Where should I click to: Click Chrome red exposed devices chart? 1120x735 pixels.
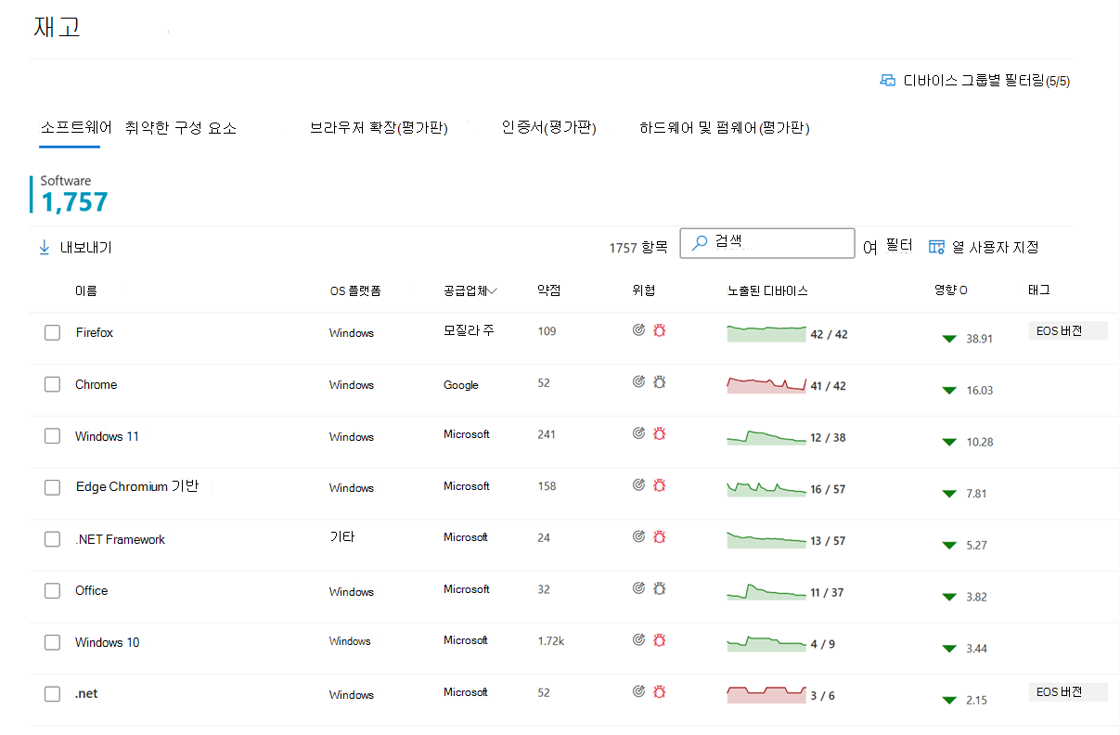click(766, 384)
